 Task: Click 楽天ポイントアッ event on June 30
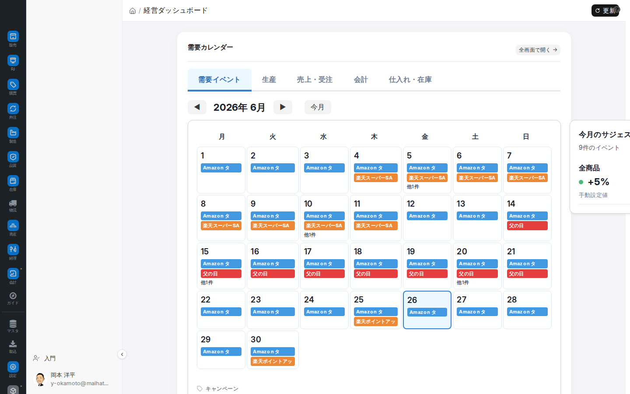pyautogui.click(x=273, y=362)
